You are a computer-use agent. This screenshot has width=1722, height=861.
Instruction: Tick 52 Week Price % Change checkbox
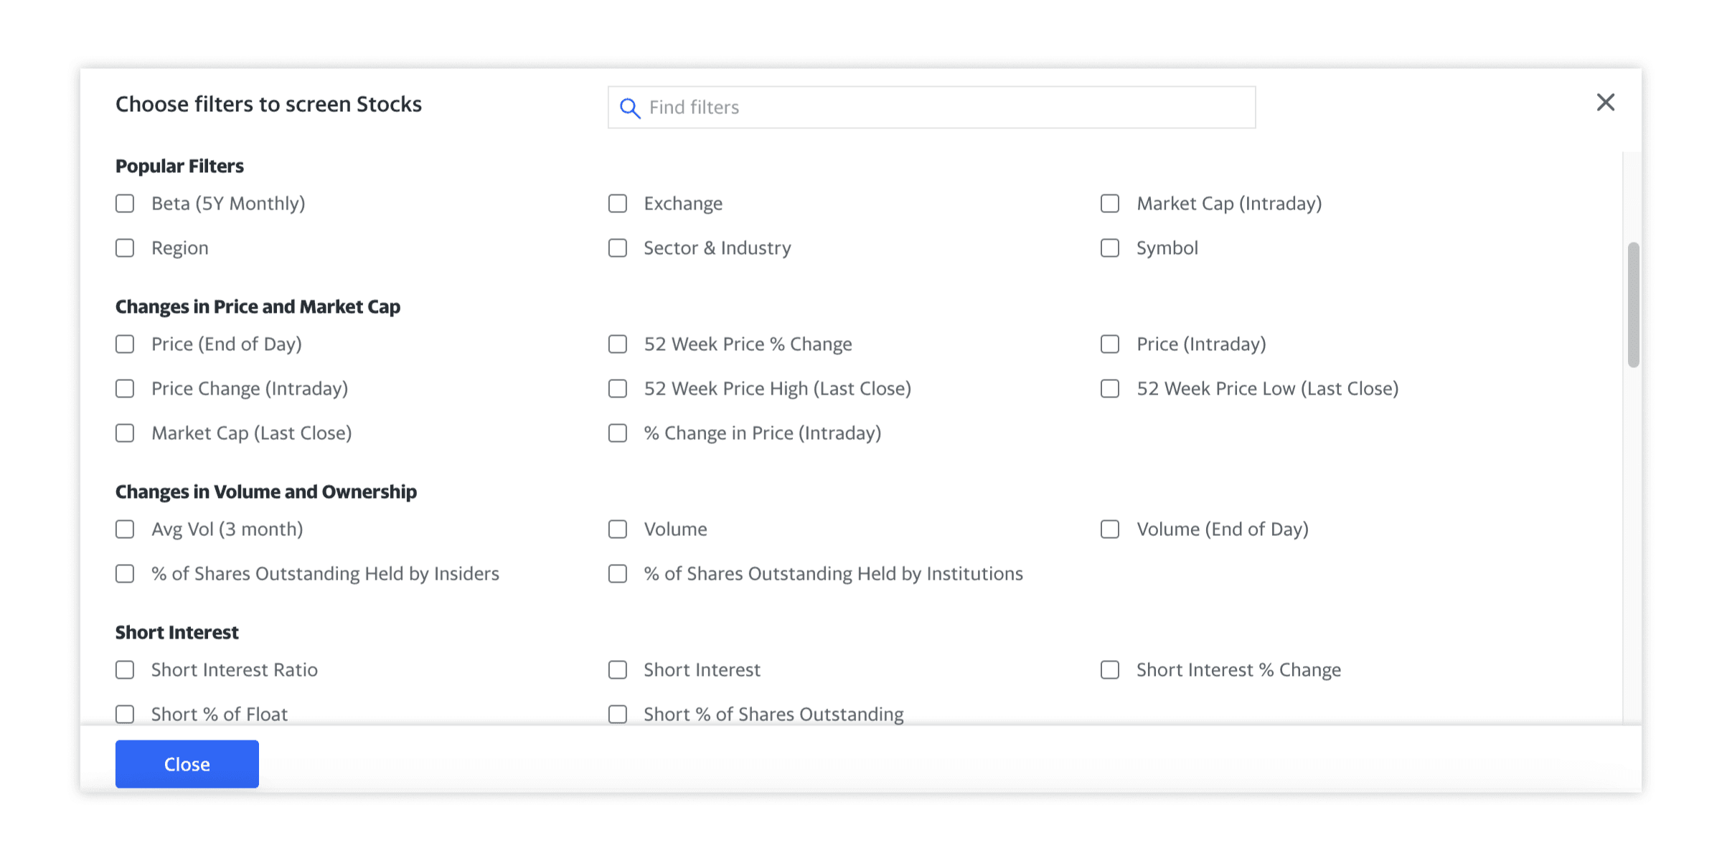point(617,344)
